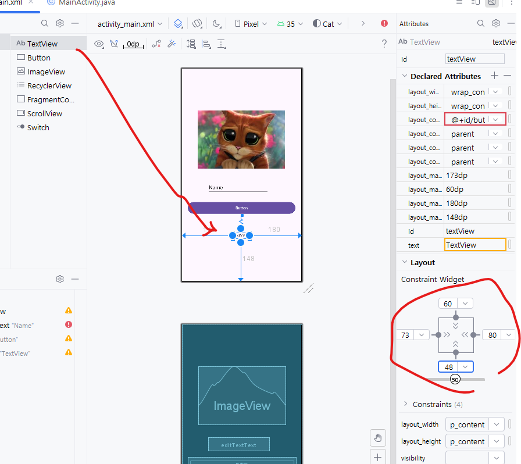Search the palette with the magnifier icon
This screenshot has height=464, width=521.
pyautogui.click(x=45, y=23)
